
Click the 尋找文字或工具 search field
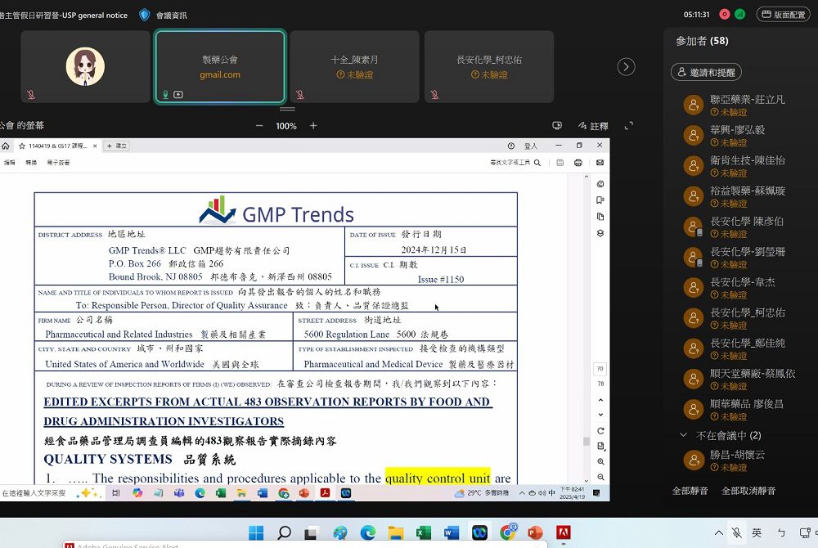515,163
